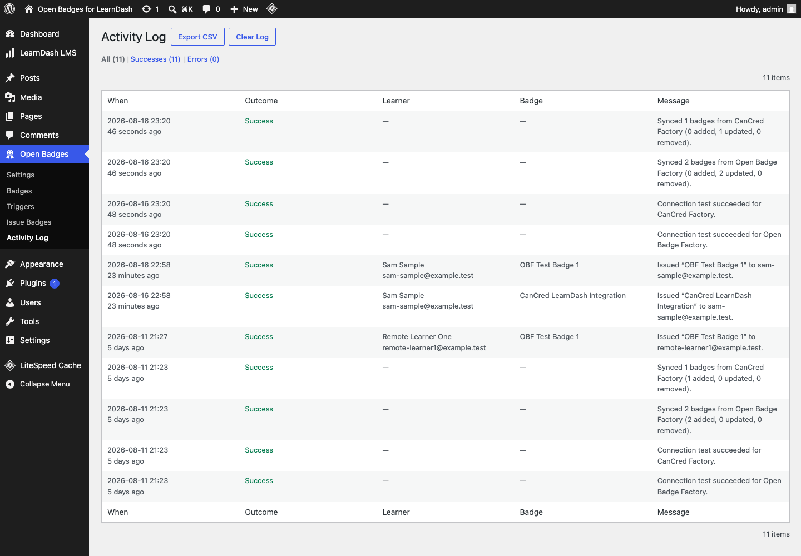Select the Activity Log submenu item
Image resolution: width=801 pixels, height=556 pixels.
point(27,237)
